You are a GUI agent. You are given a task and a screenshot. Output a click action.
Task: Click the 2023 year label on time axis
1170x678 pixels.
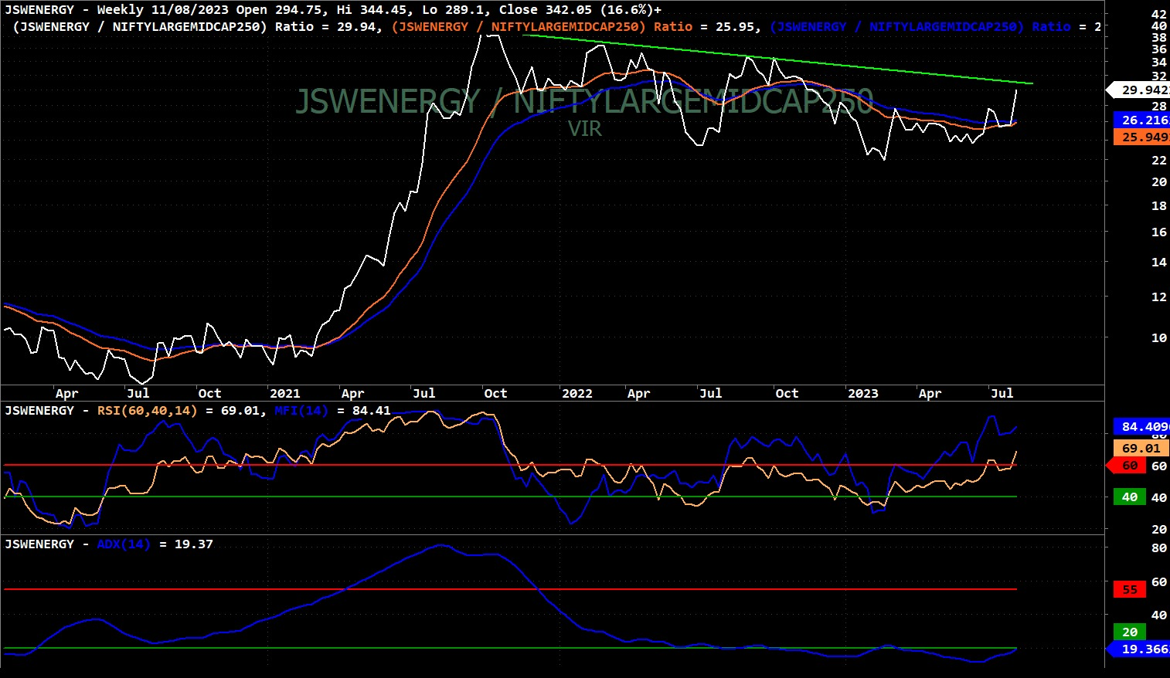pyautogui.click(x=862, y=394)
